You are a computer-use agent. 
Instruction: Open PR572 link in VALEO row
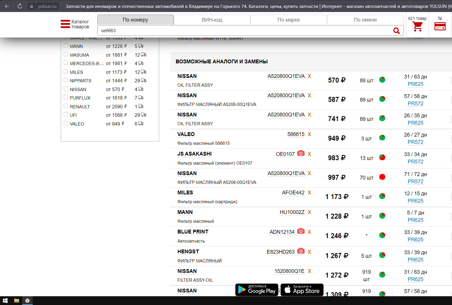[416, 142]
